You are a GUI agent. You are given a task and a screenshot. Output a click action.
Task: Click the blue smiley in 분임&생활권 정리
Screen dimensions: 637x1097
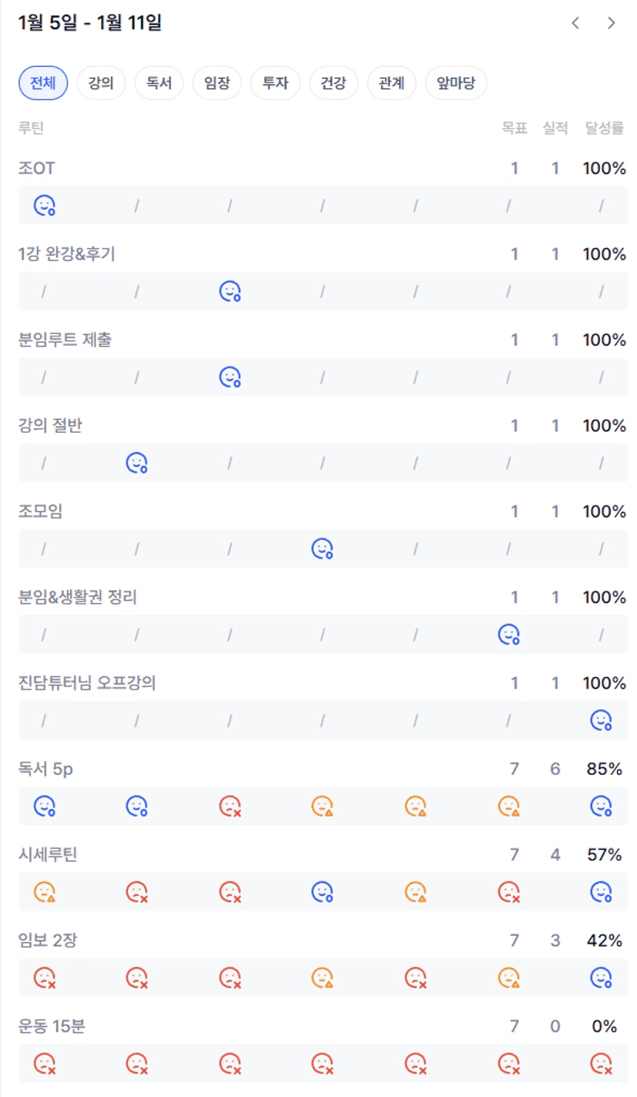508,634
